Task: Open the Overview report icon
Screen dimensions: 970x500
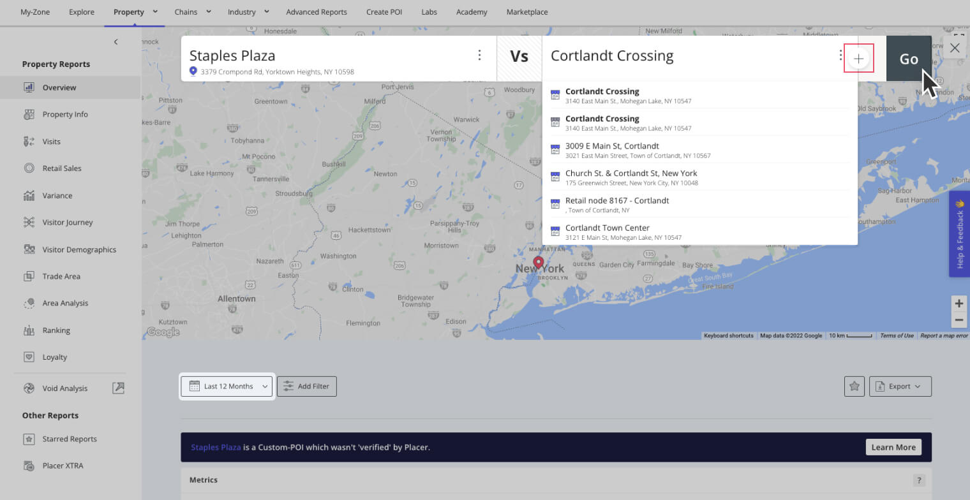Action: tap(29, 87)
